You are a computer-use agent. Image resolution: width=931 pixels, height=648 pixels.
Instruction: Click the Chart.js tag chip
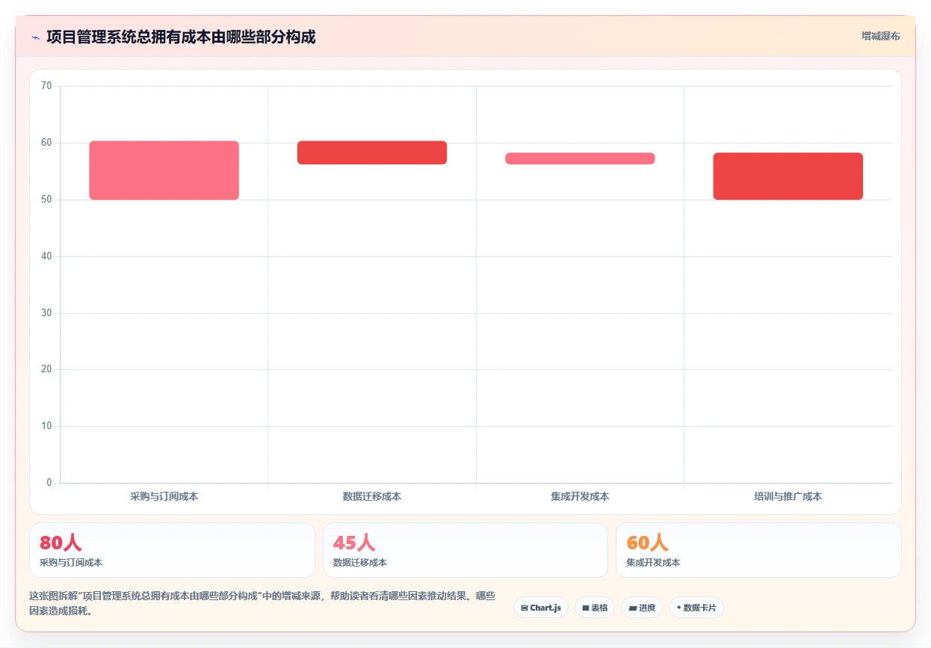coord(541,608)
